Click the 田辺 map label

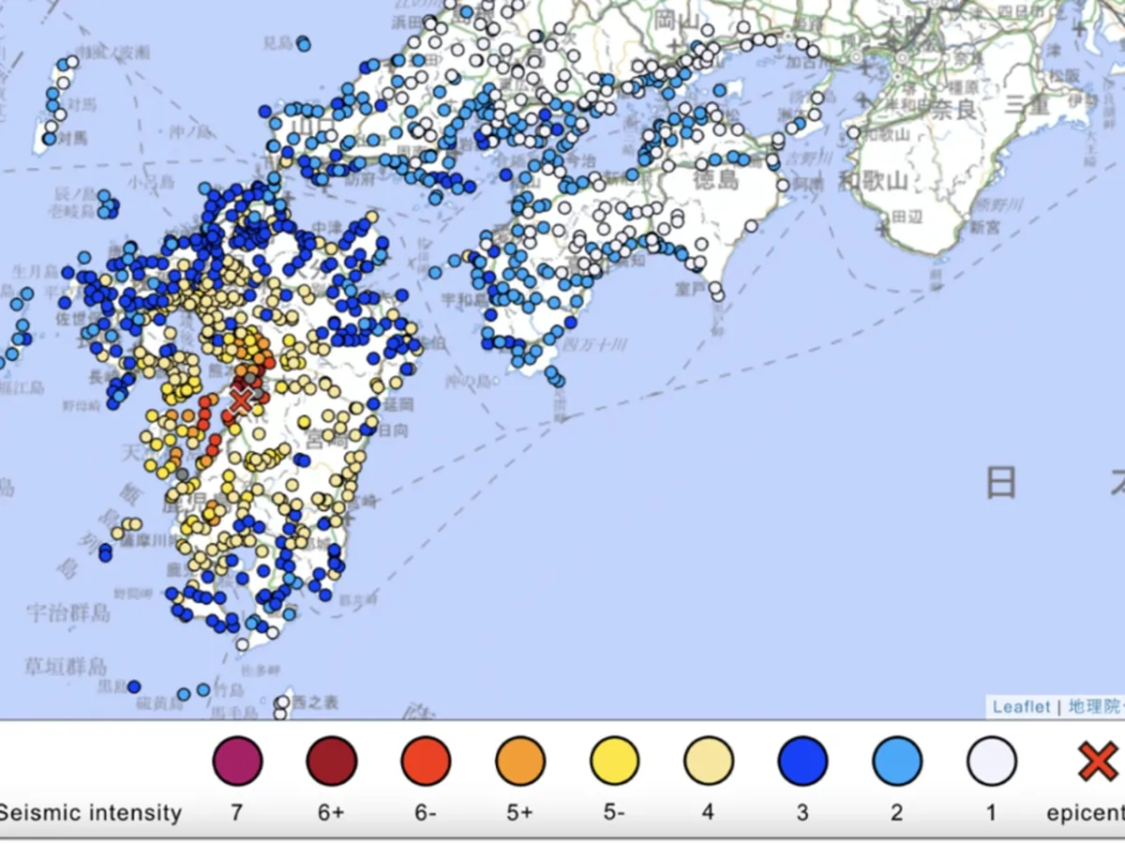coord(907,217)
